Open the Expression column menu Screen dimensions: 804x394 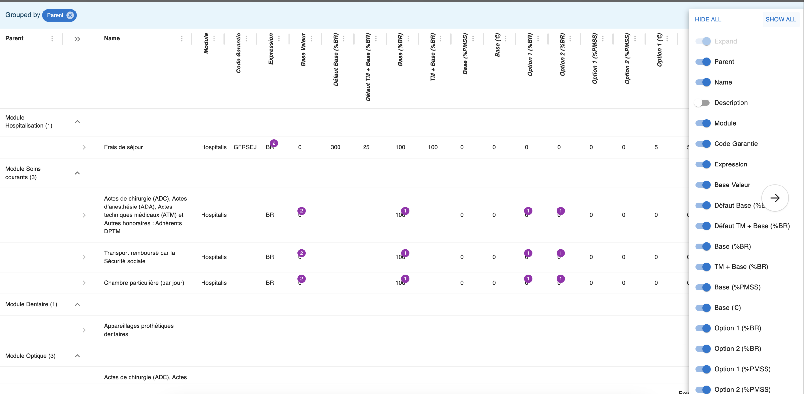pyautogui.click(x=279, y=38)
